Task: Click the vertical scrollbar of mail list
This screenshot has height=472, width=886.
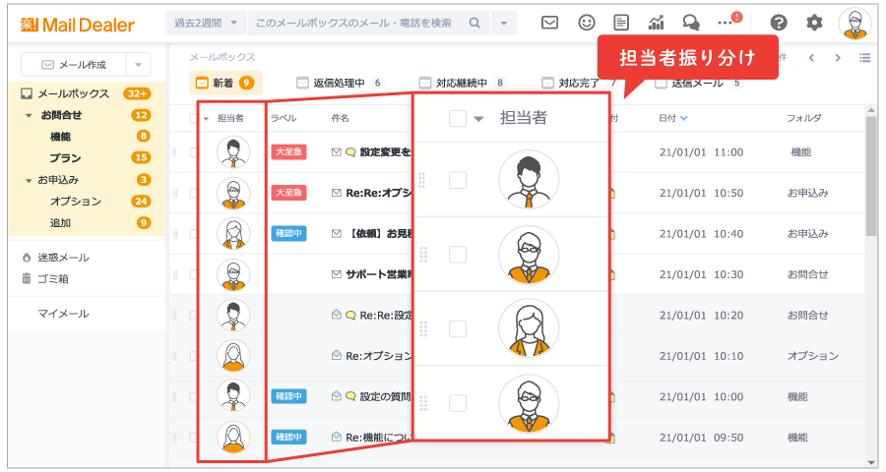Action: pyautogui.click(x=870, y=177)
